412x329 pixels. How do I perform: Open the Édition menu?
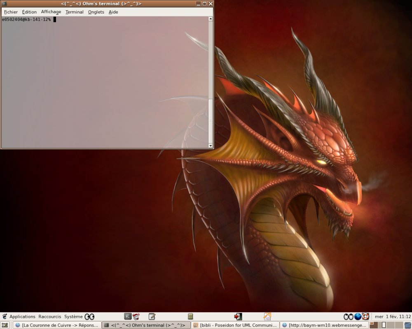[29, 12]
